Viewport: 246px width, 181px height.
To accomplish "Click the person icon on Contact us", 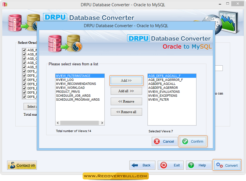I will [13, 165].
